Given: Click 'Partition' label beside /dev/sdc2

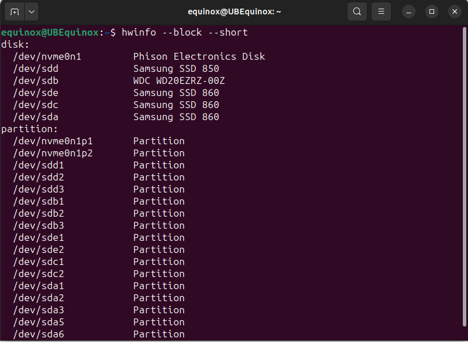Looking at the screenshot, I should (x=159, y=274).
